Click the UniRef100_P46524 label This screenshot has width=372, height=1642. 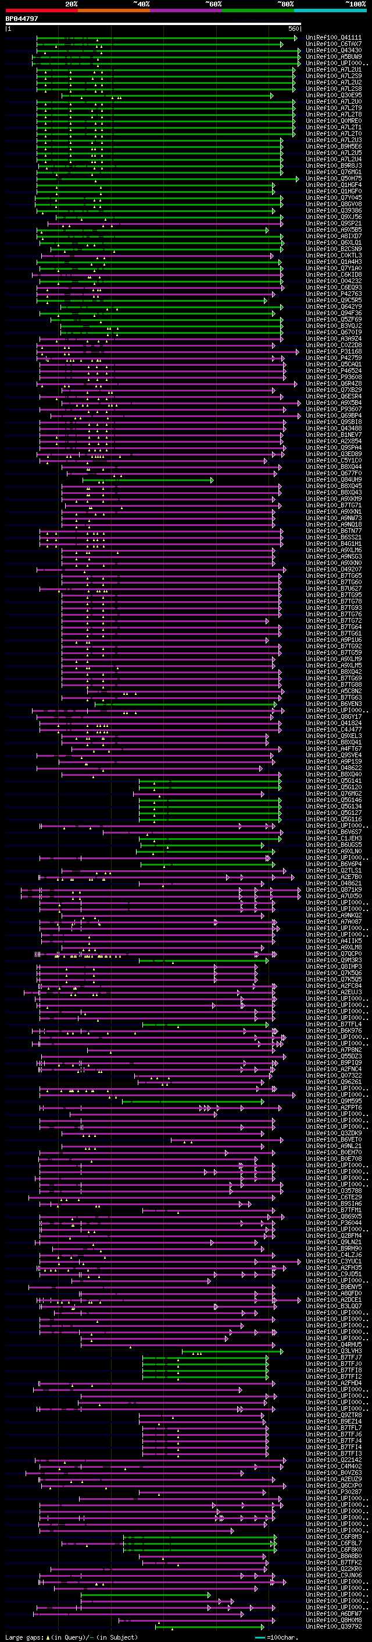click(334, 371)
